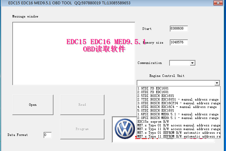The height and width of the screenshot is (151, 226).
Task: Select 5.0TDI BOSCH EDC16U1 entry
Action: click(178, 111)
